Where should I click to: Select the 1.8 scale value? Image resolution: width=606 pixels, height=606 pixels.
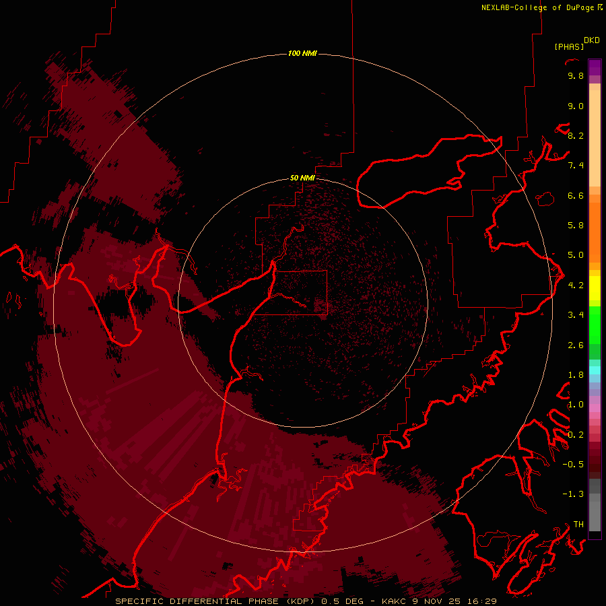(576, 375)
